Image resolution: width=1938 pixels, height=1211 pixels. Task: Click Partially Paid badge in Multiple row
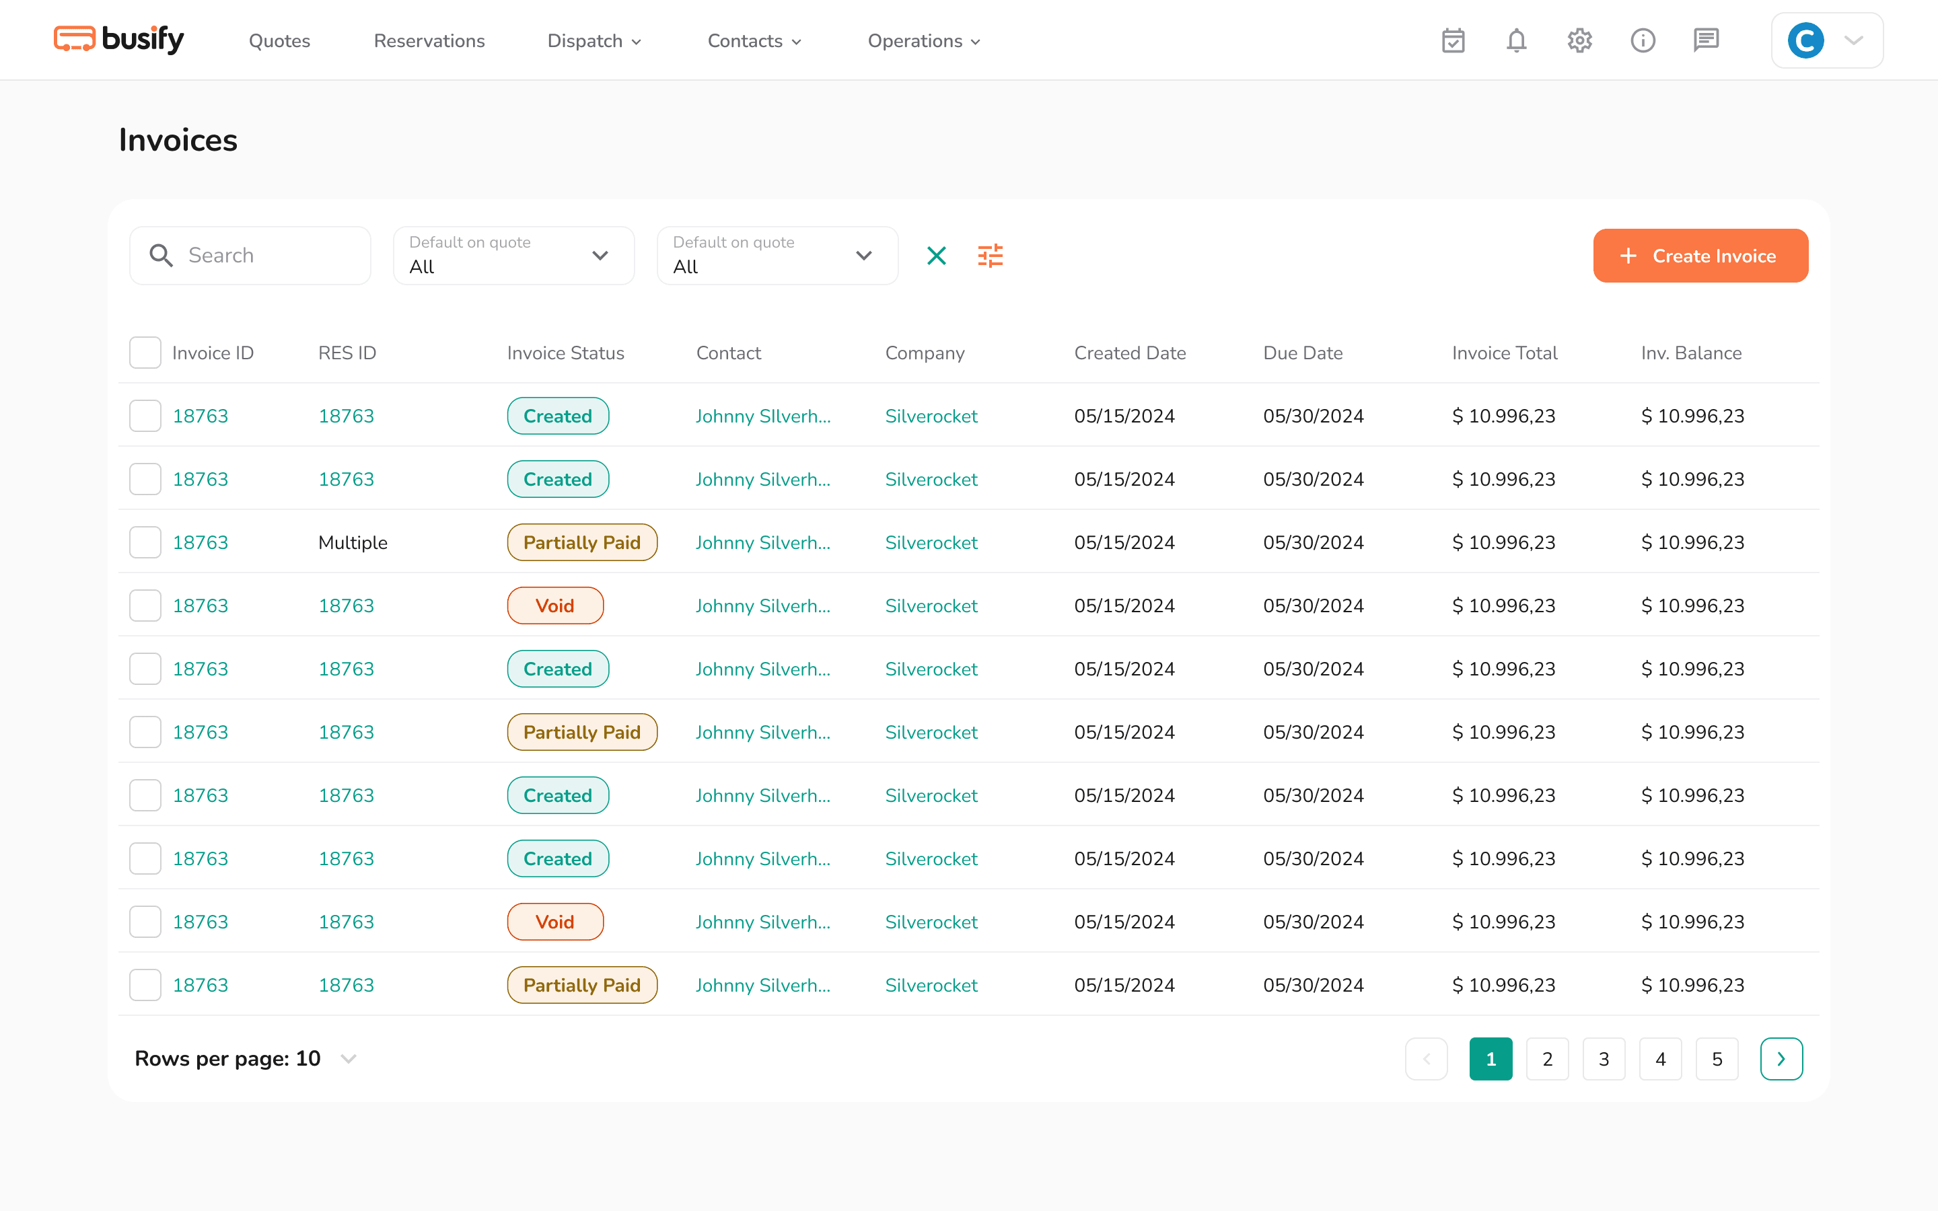click(582, 542)
